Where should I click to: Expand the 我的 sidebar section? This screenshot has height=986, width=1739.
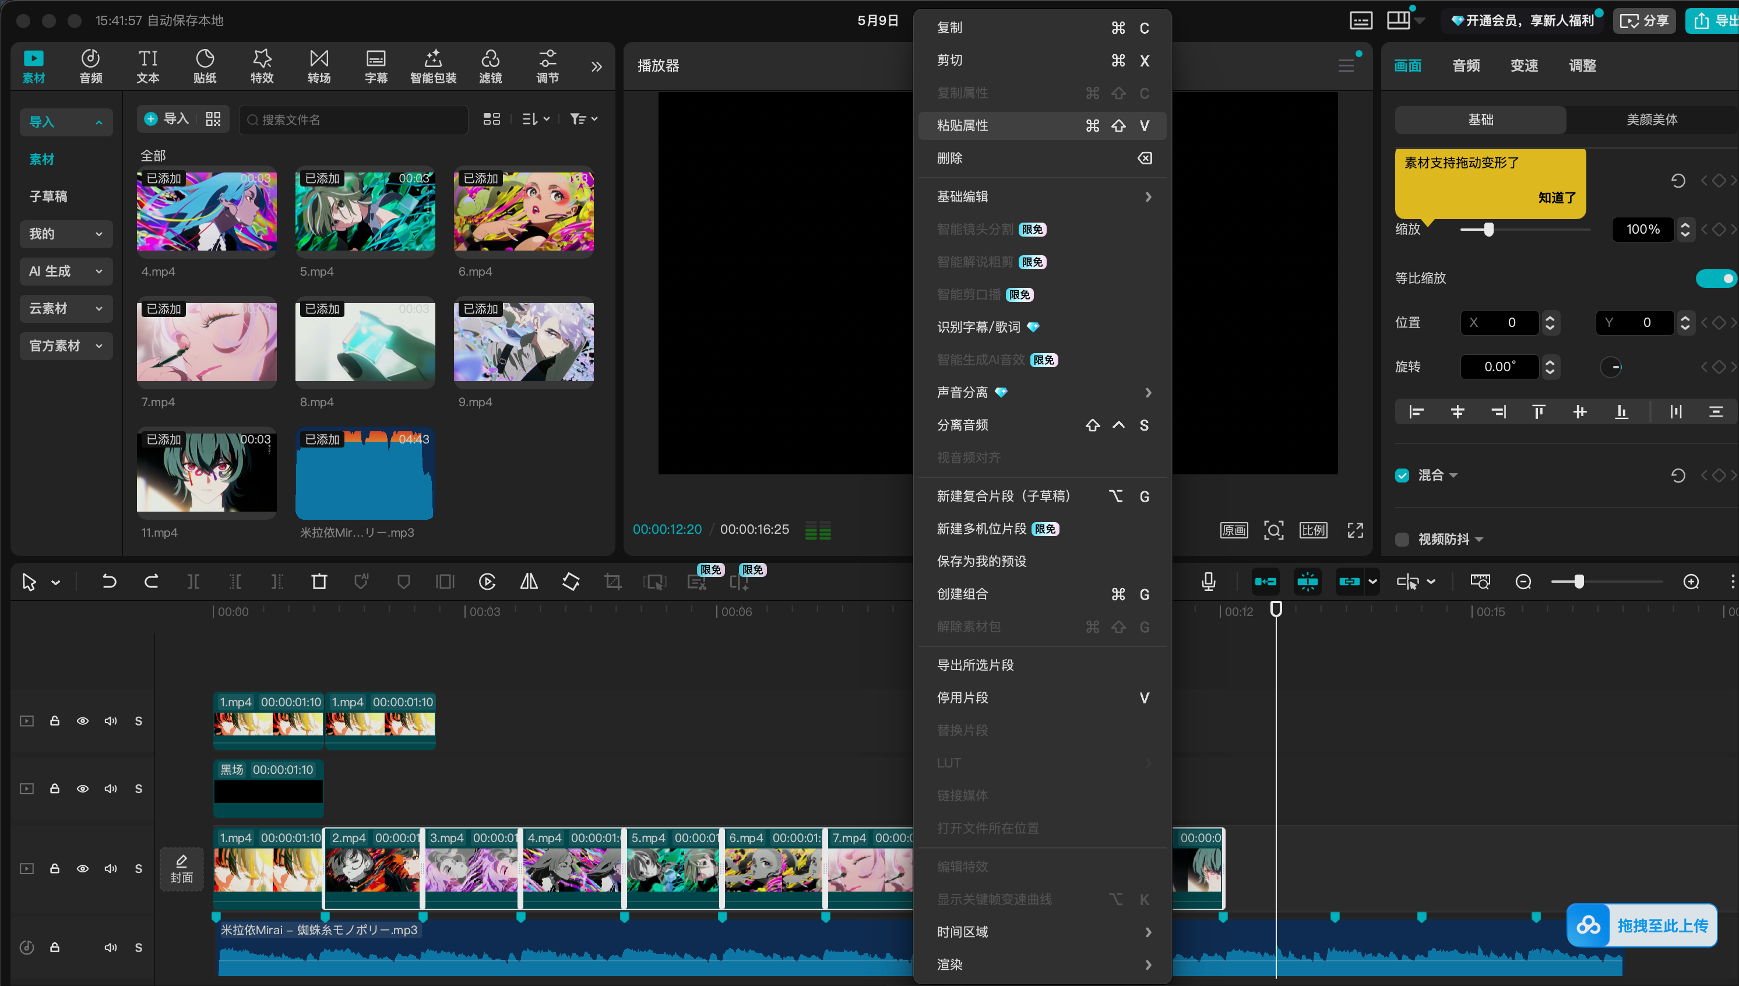[x=66, y=234]
